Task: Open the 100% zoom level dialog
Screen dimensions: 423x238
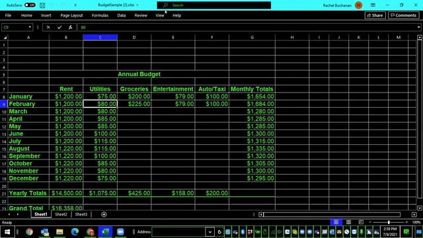Action: point(416,222)
